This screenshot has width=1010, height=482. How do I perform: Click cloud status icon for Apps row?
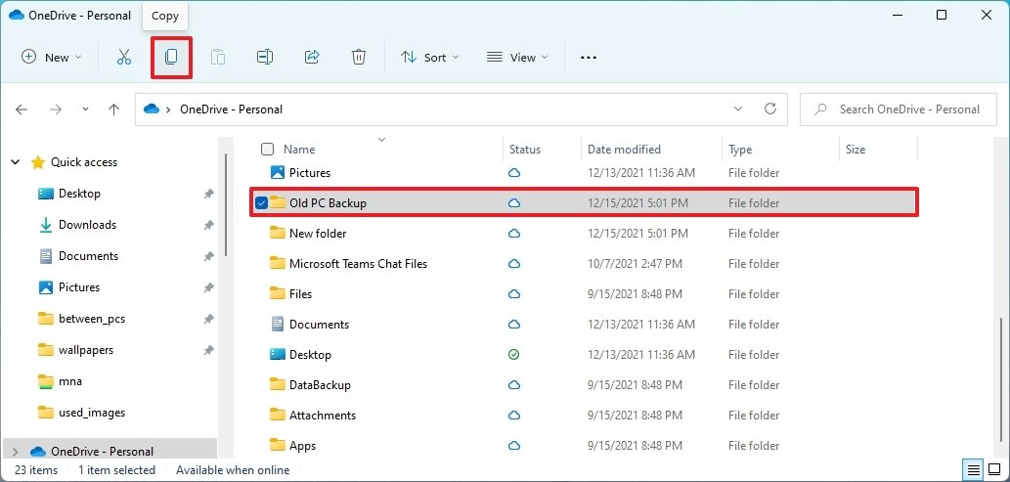point(514,445)
